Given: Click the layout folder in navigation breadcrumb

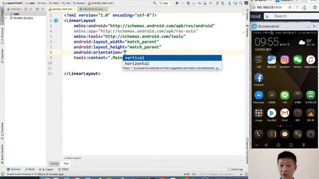Looking at the screenshot, I should [x=79, y=3].
